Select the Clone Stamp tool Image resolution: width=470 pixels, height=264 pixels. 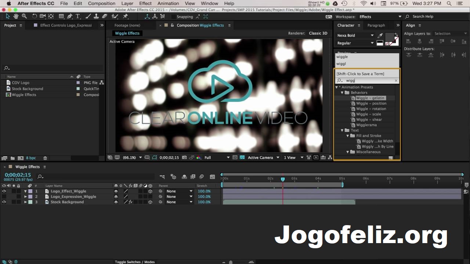coord(96,16)
